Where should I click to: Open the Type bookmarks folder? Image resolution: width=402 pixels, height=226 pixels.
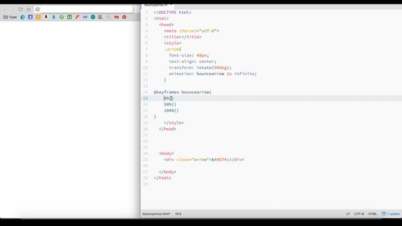coord(10,17)
